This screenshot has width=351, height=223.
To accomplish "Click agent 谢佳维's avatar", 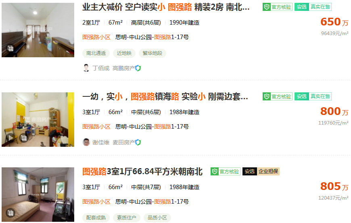I will [x=86, y=142].
